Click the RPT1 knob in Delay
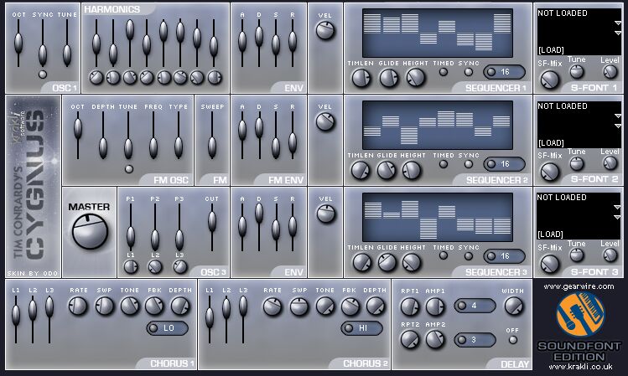The width and height of the screenshot is (628, 376). click(410, 306)
